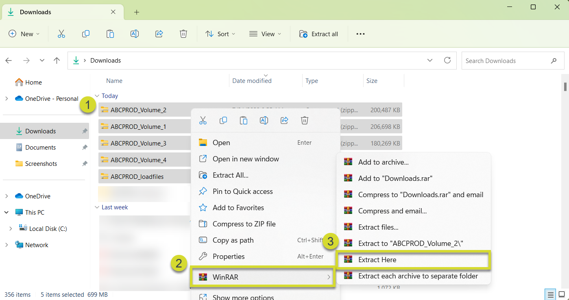Collapse the Today group

97,96
